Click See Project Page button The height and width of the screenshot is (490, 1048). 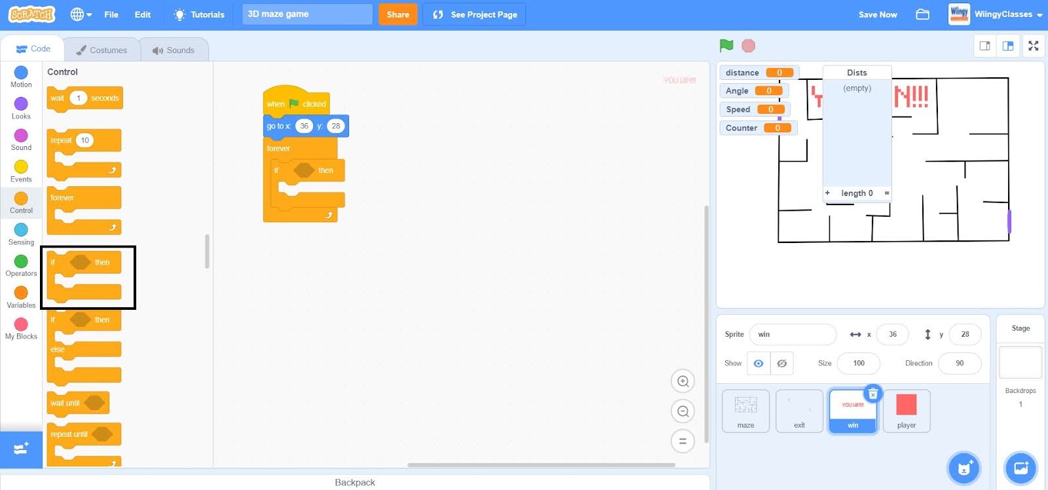coord(474,14)
